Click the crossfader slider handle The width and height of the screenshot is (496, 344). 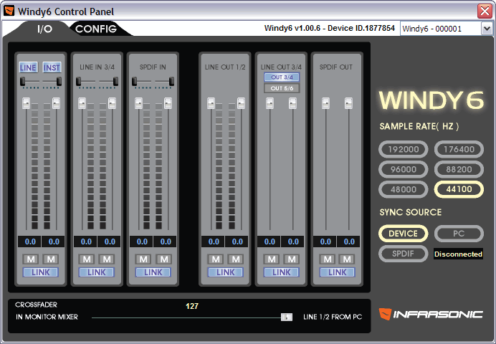coord(287,317)
